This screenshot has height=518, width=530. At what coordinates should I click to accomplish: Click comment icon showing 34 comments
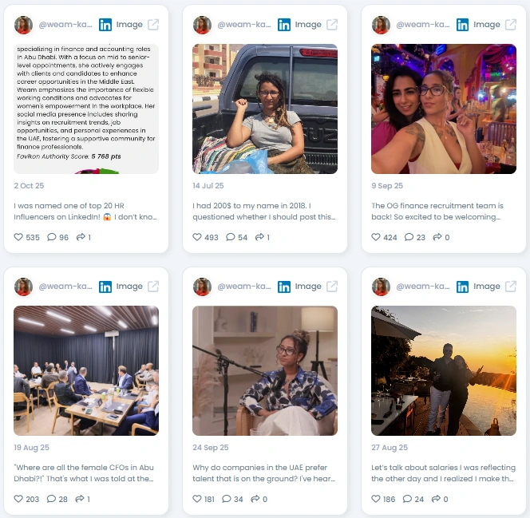click(227, 499)
